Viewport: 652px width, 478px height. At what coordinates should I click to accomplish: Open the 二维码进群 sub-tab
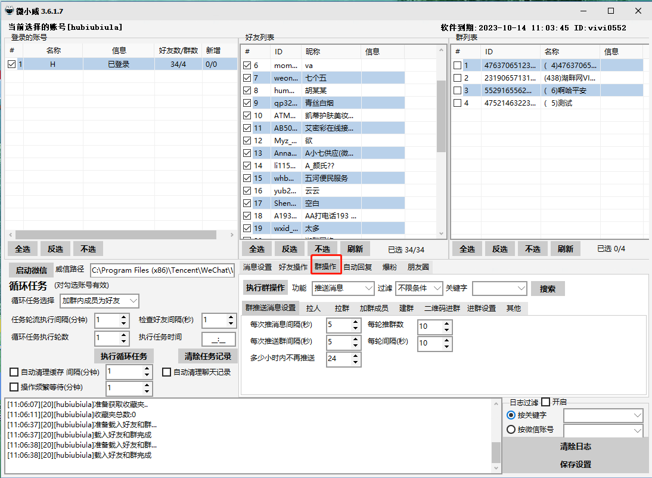click(442, 309)
